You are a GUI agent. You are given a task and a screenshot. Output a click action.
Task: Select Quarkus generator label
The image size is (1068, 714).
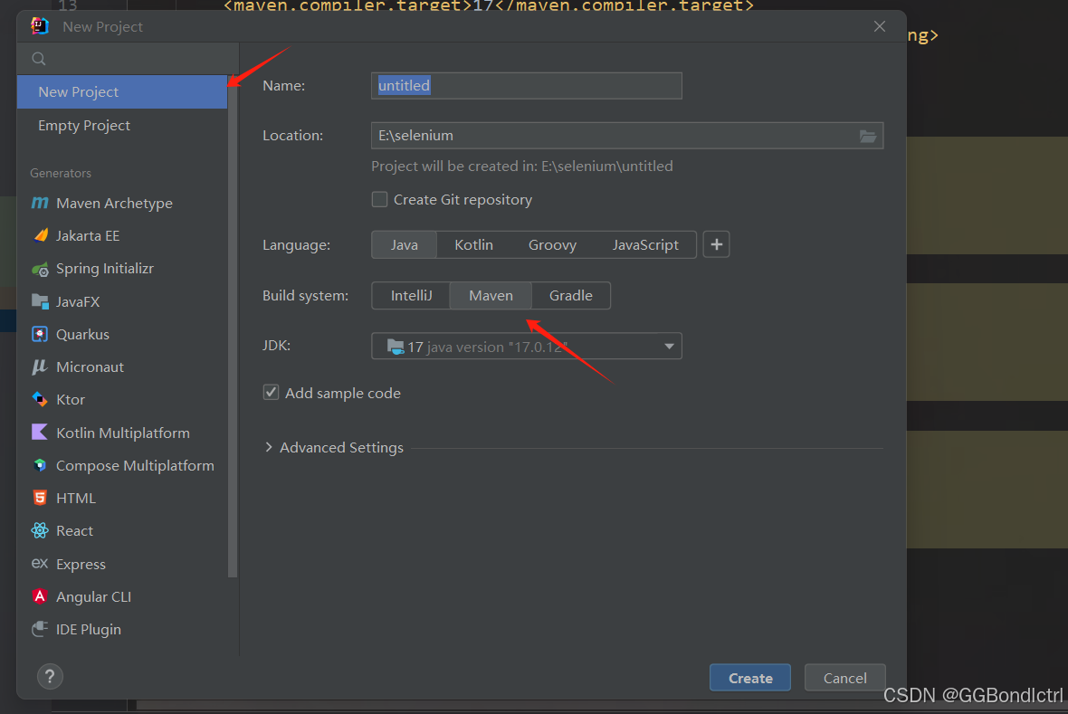click(x=82, y=335)
